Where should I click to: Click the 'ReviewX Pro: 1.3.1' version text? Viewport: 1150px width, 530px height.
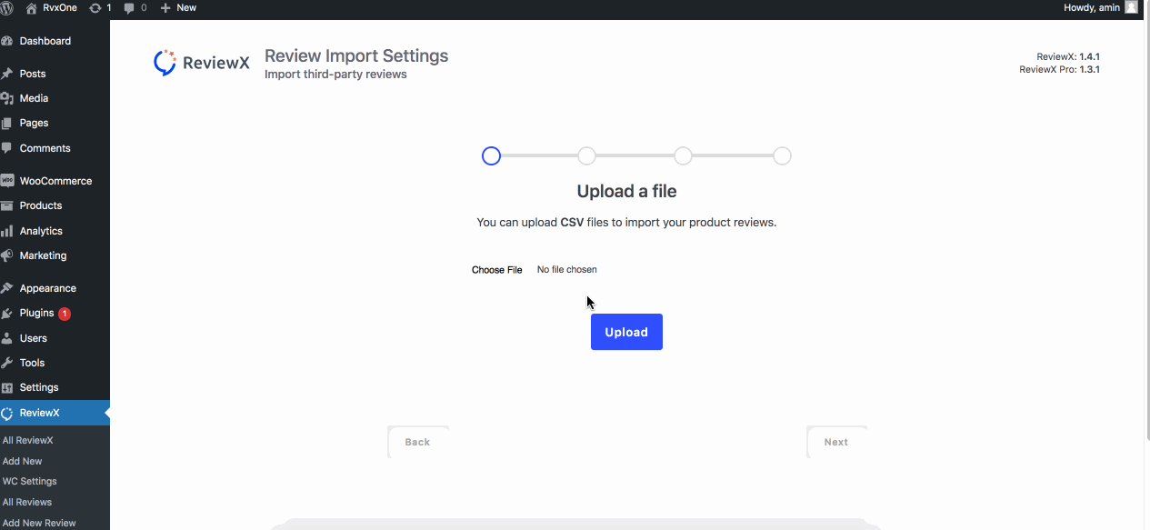click(1060, 69)
